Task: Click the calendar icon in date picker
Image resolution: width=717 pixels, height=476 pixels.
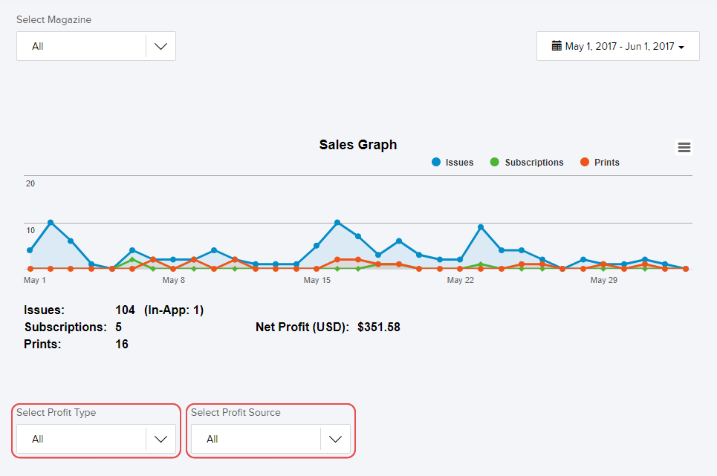Action: [557, 46]
